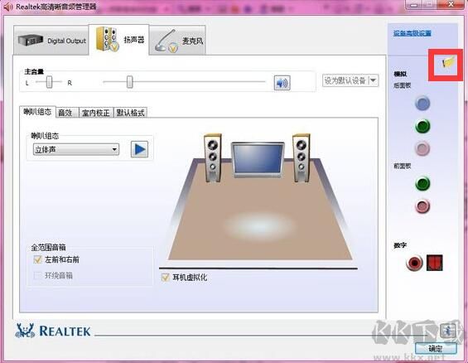
Task: Open the 立体声 speaker configuration dropdown
Action: point(76,149)
